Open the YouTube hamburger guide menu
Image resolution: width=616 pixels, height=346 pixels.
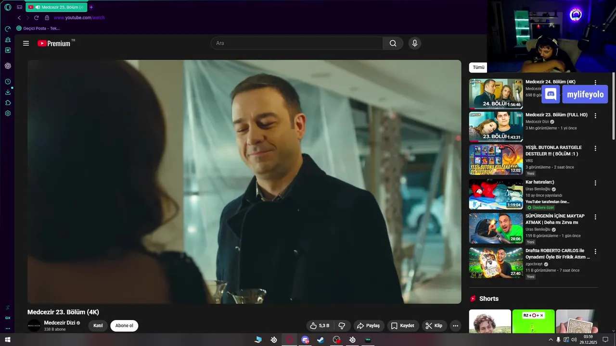[x=26, y=43]
